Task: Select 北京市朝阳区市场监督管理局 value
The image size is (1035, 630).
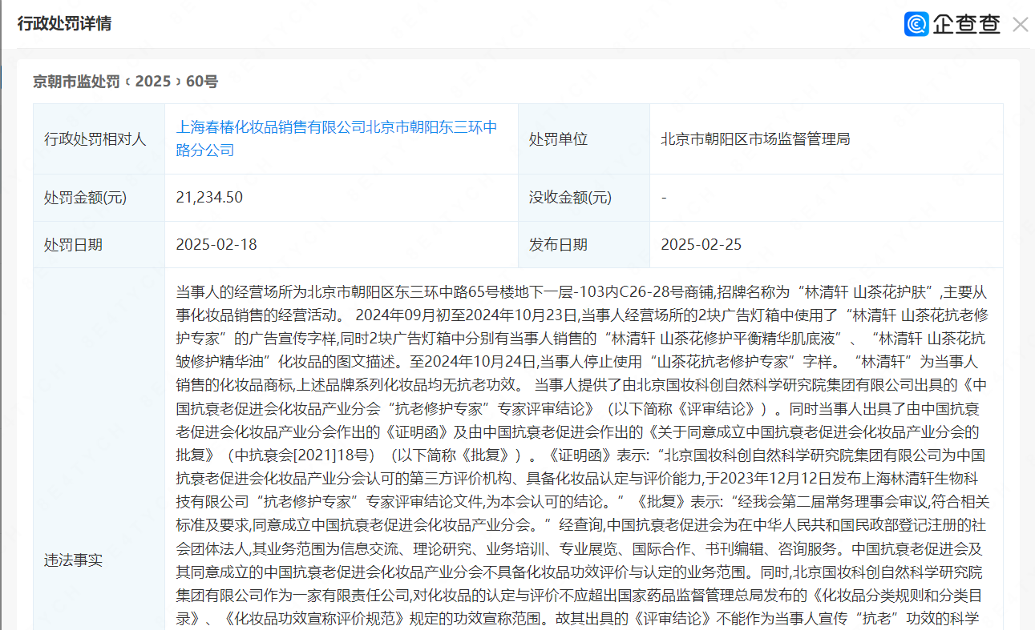Action: coord(754,139)
